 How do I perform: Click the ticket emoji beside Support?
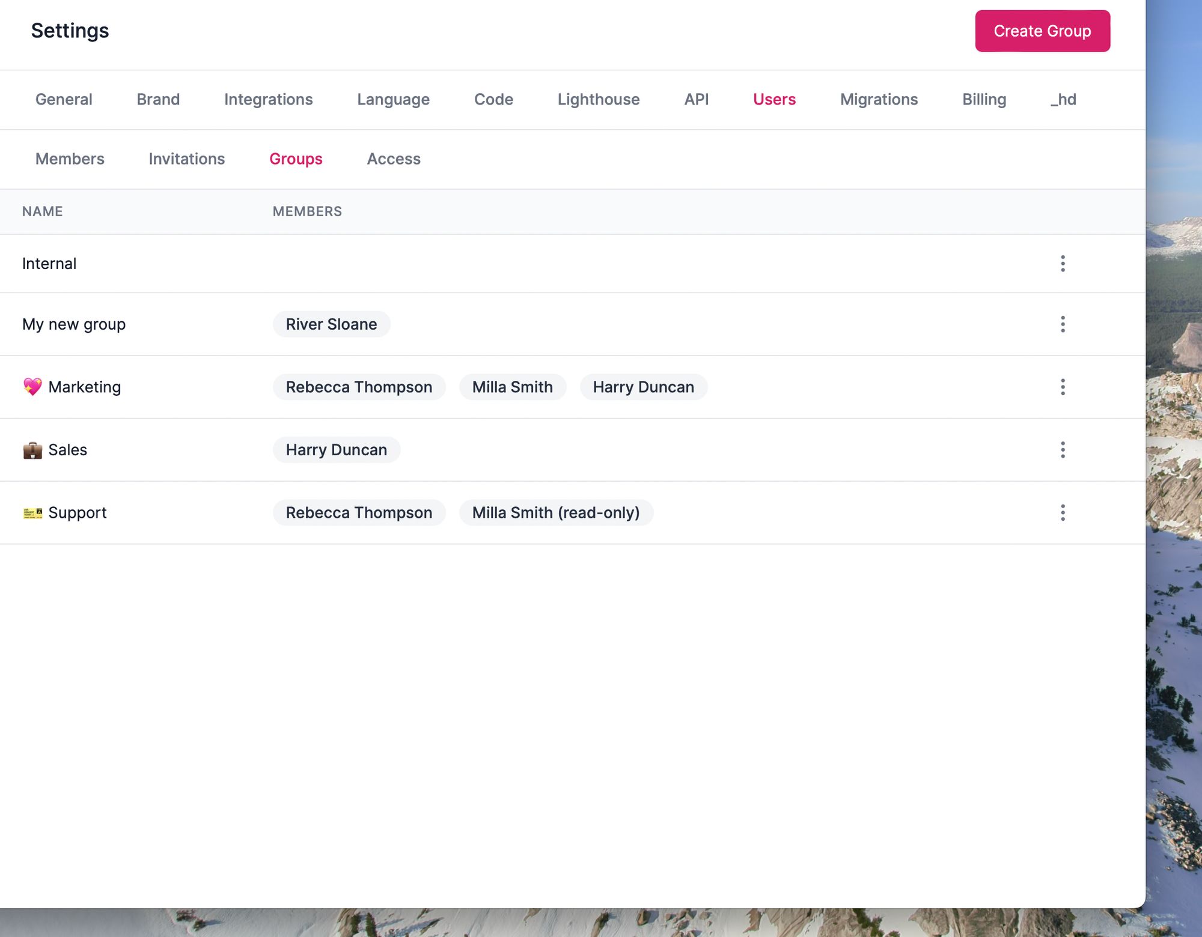pyautogui.click(x=32, y=513)
